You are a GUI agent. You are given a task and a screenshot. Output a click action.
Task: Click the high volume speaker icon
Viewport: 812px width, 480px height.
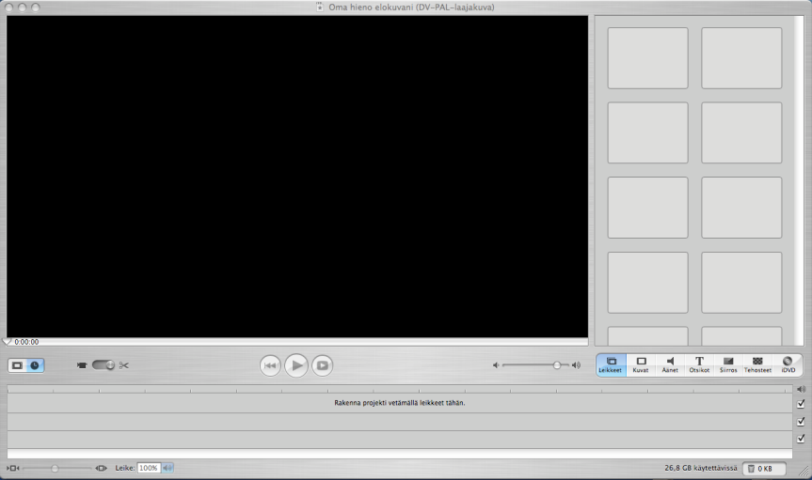pos(576,365)
